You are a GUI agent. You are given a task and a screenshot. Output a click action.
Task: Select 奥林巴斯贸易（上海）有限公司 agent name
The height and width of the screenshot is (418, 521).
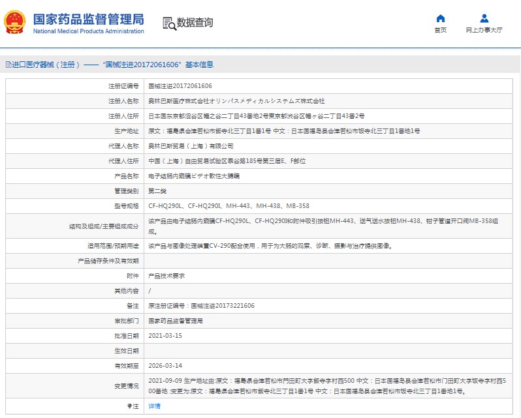(191, 146)
